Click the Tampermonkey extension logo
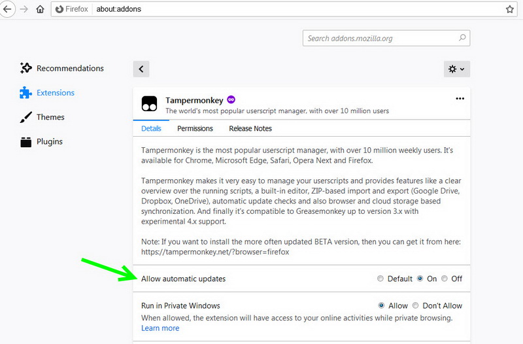The image size is (523, 344). point(149,104)
